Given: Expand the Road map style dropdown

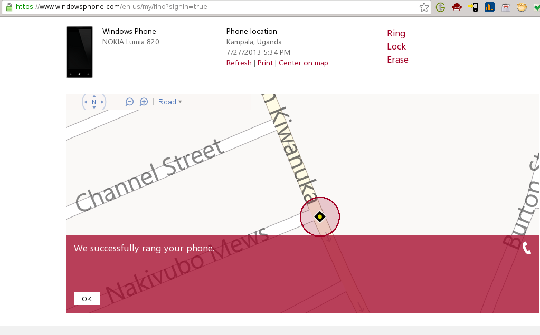Looking at the screenshot, I should point(170,102).
